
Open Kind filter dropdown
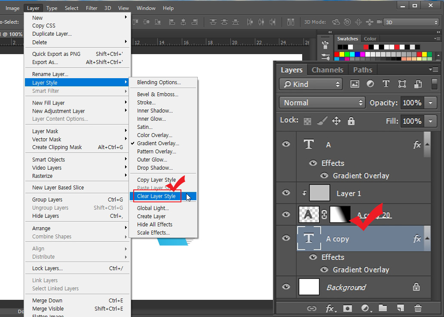[x=311, y=84]
